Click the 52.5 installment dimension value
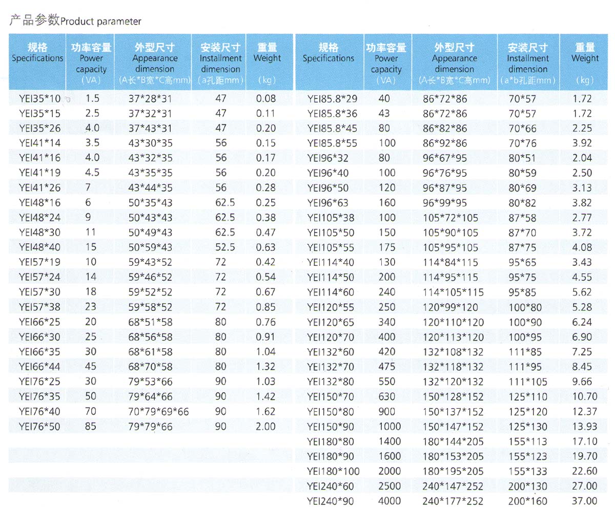615x507 pixels. coord(225,247)
